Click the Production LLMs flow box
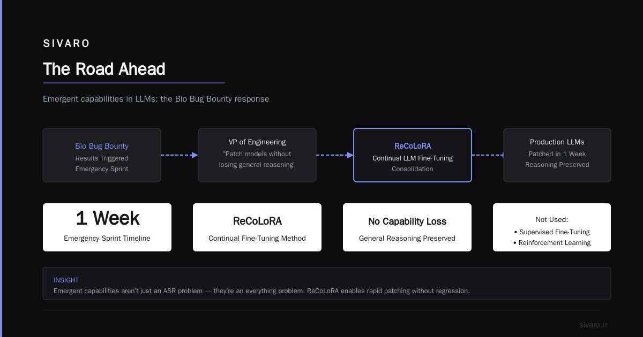The image size is (643, 337). [x=557, y=155]
